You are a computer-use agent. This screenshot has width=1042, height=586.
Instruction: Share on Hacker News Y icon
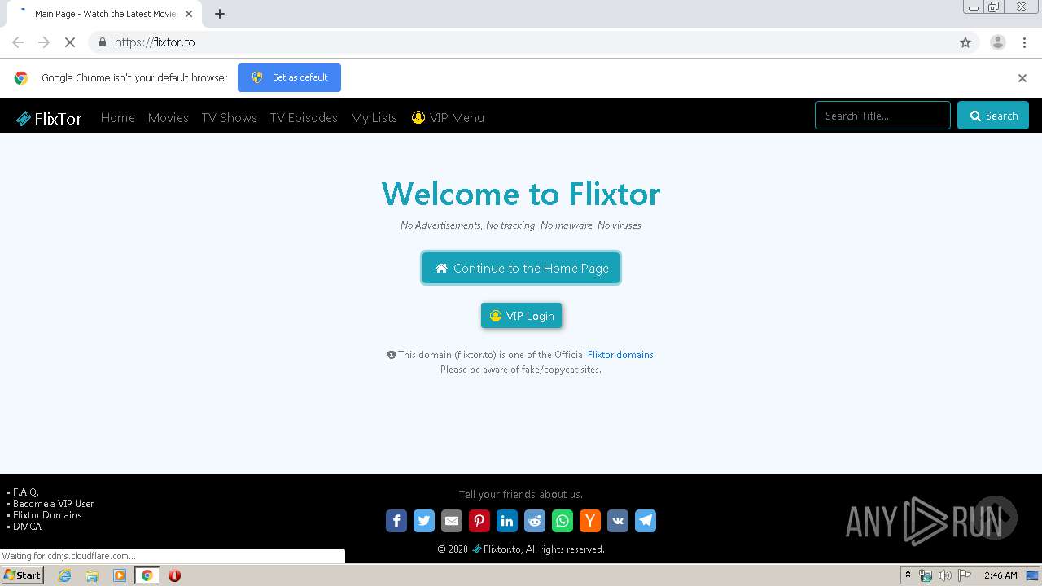point(590,521)
